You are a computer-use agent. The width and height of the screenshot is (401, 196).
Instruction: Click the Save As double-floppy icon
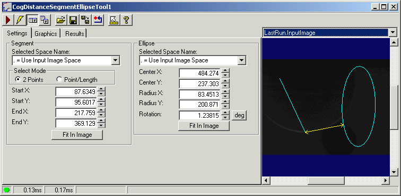[x=85, y=20]
